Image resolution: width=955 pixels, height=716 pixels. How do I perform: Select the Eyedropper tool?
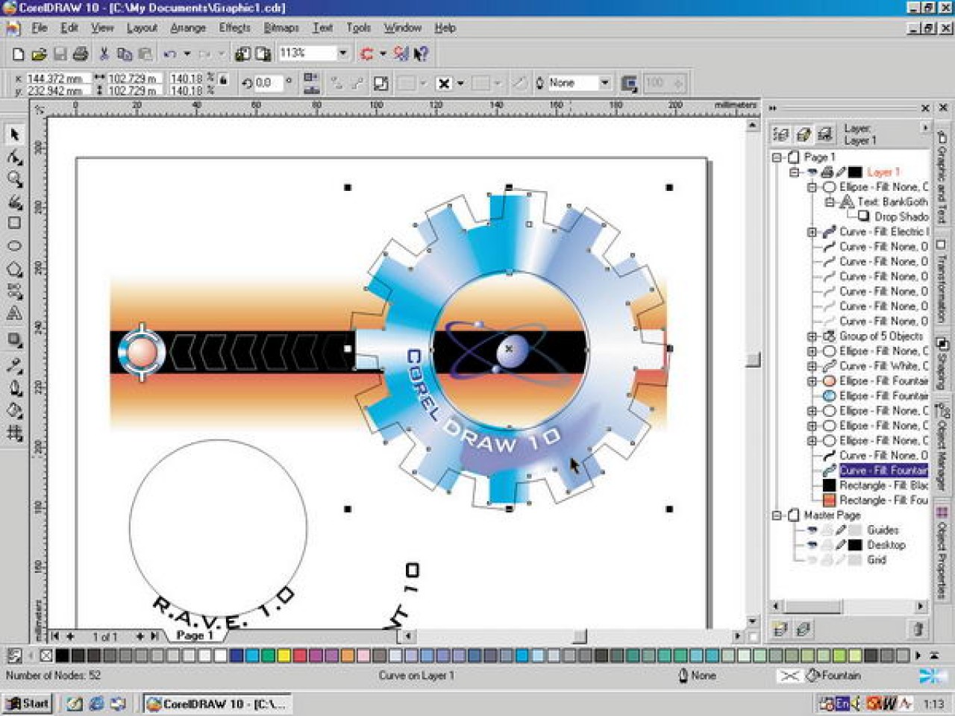tap(14, 365)
